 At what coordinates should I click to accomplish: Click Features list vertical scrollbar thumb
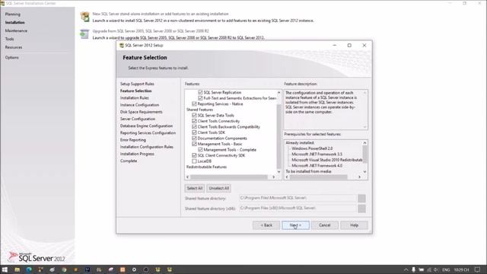279,137
